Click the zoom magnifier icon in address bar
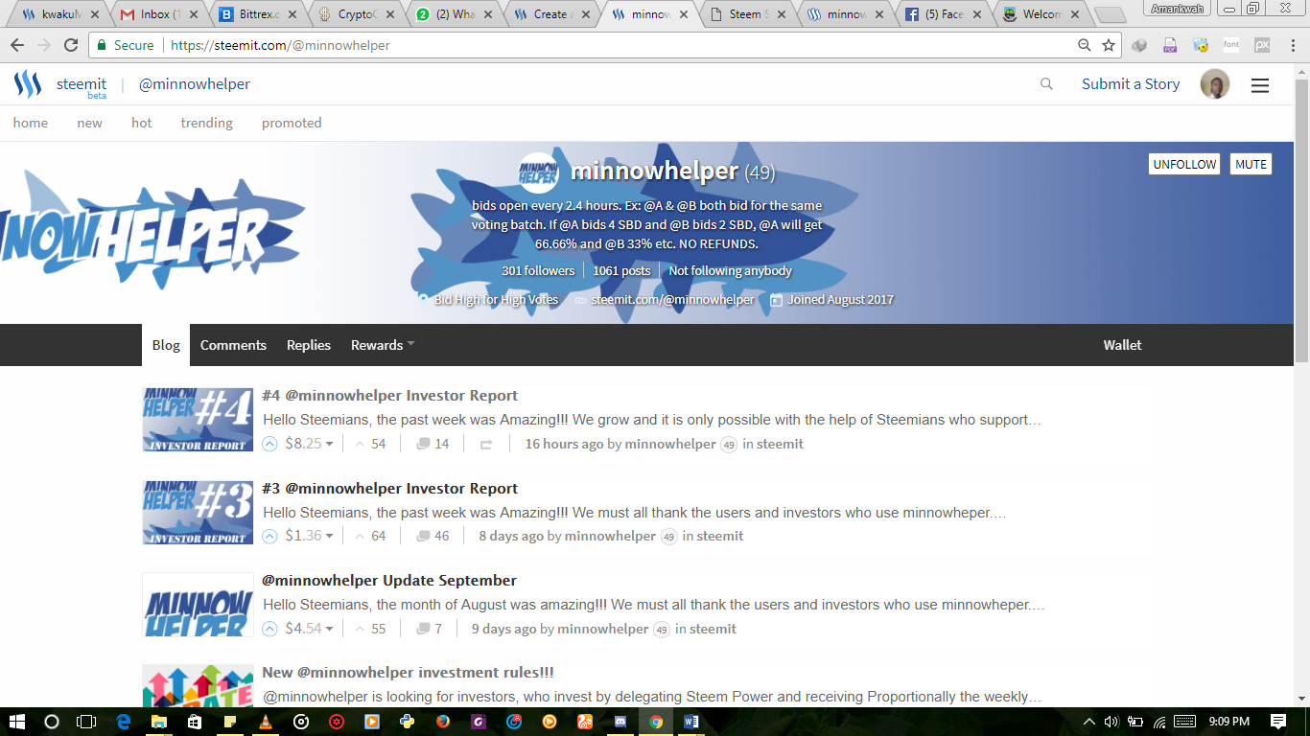The image size is (1310, 736). (x=1085, y=45)
